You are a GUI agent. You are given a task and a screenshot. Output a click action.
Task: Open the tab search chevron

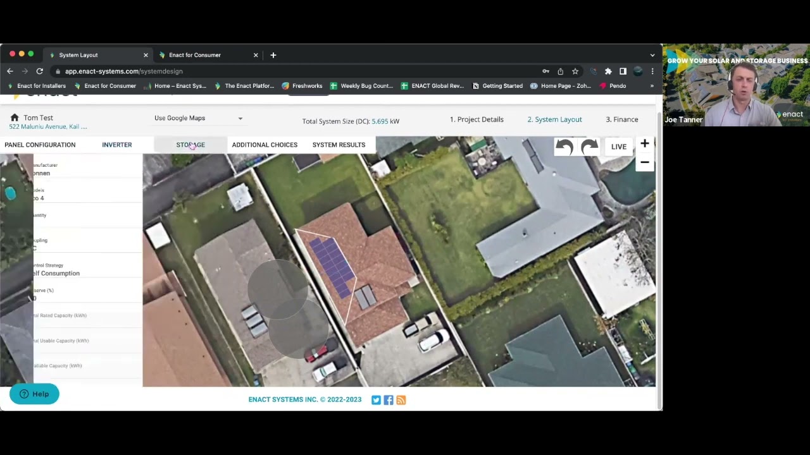click(x=652, y=55)
